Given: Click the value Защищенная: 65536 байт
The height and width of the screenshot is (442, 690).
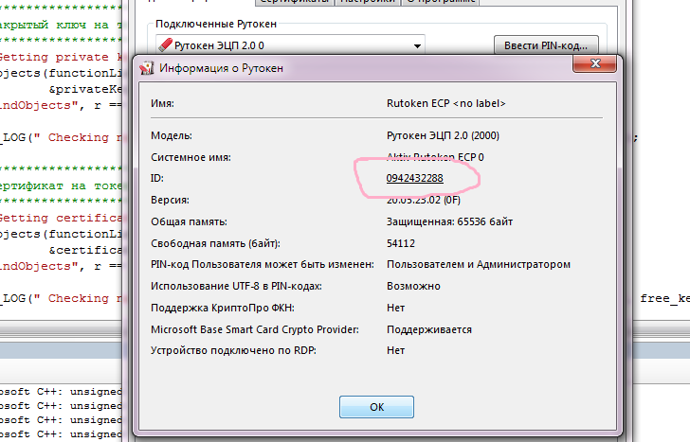Looking at the screenshot, I should point(449,221).
